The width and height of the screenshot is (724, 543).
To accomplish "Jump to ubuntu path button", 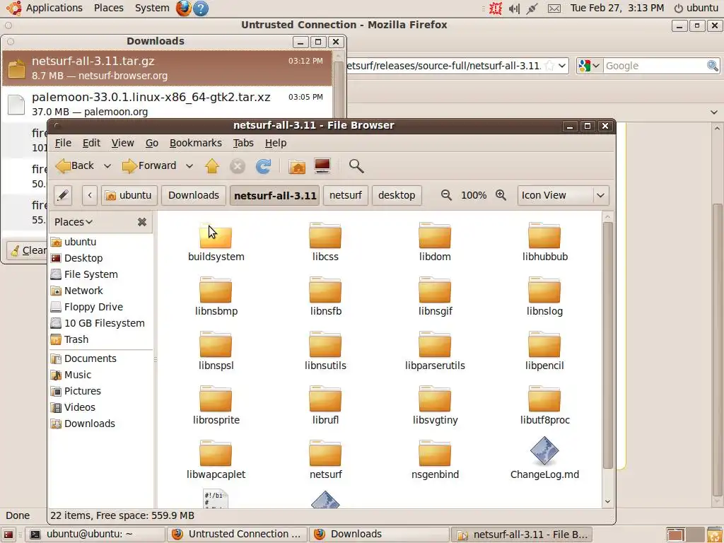I will click(129, 195).
